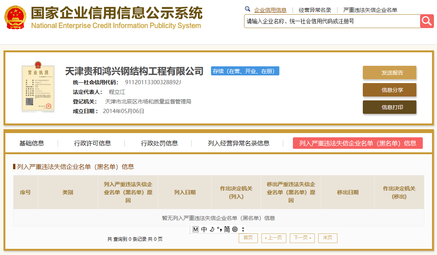Screen dimensions: 437x255
Task: Focus the enterprise name search input
Action: (x=332, y=21)
